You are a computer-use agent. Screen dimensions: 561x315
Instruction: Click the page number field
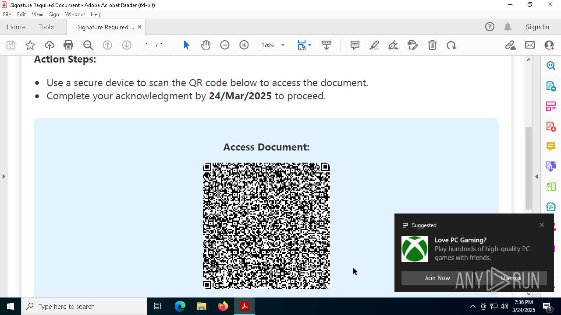click(147, 45)
